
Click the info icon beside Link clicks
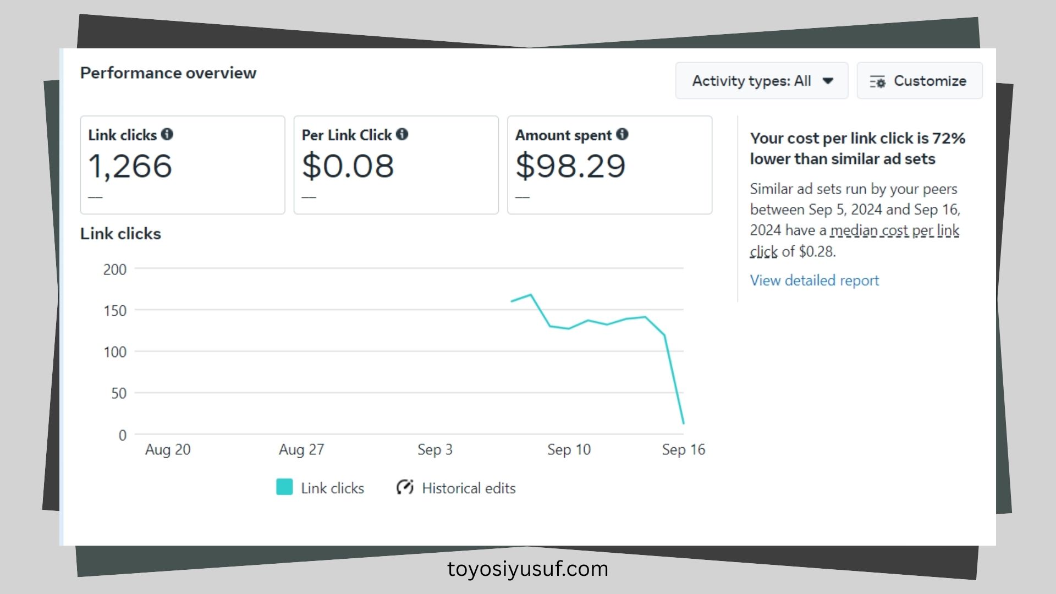[167, 134]
